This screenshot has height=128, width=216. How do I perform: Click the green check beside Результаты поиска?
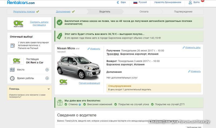(x=38, y=12)
